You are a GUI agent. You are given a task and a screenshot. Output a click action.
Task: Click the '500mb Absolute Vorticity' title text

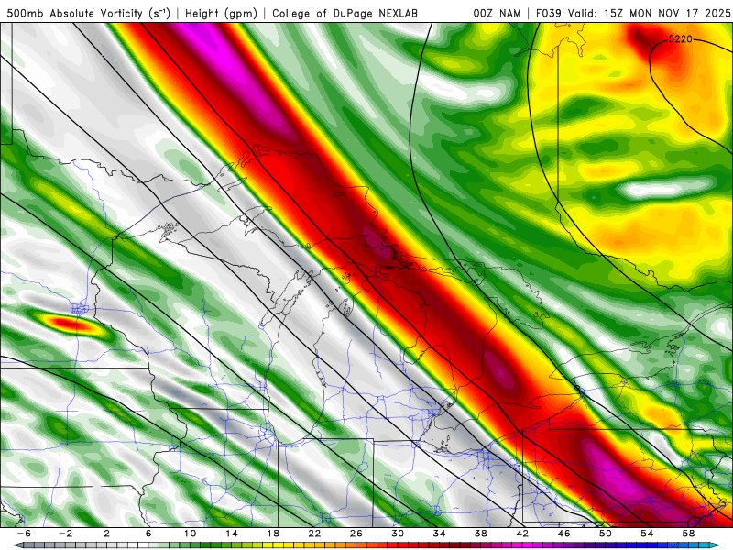click(75, 14)
